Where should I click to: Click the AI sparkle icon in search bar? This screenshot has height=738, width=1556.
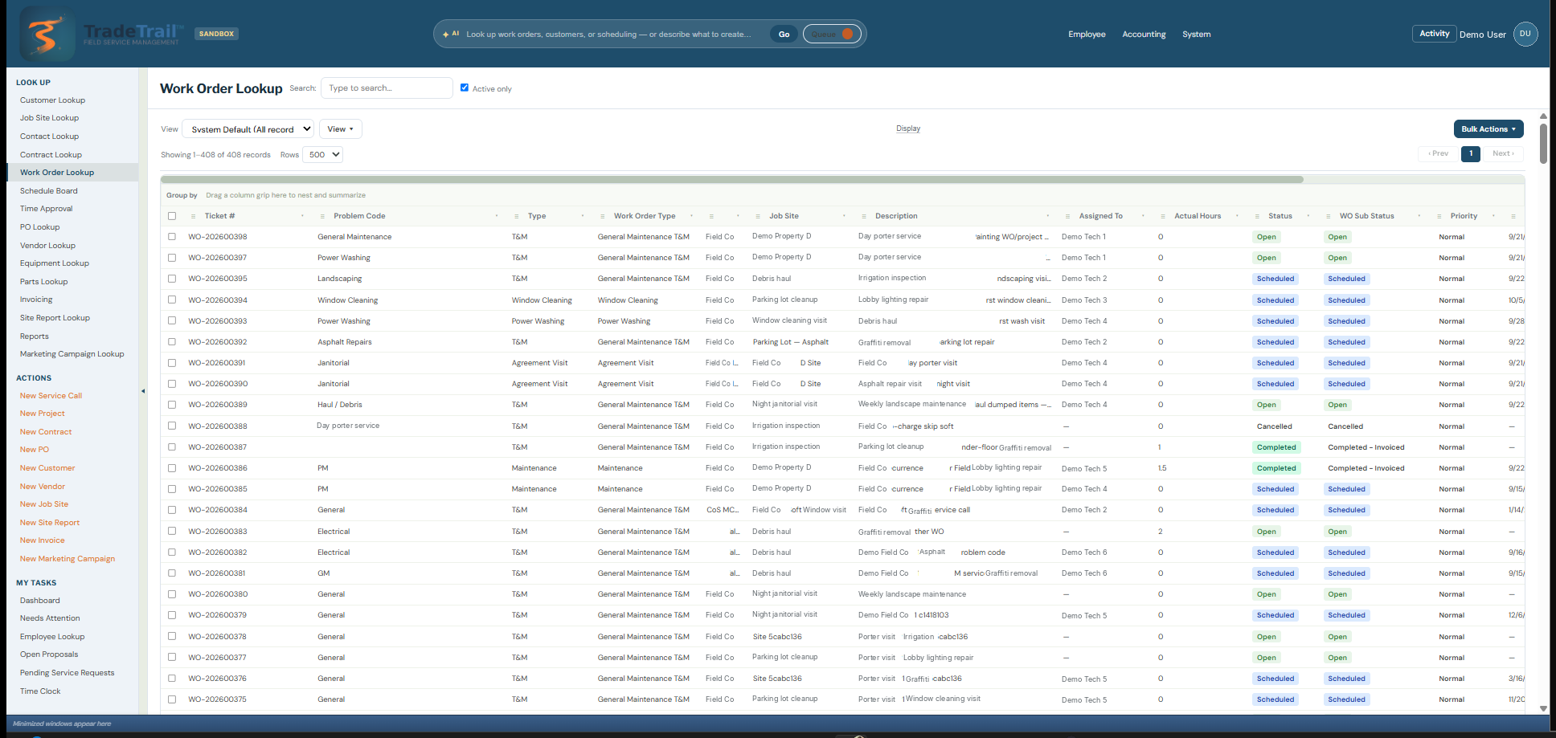pyautogui.click(x=446, y=35)
